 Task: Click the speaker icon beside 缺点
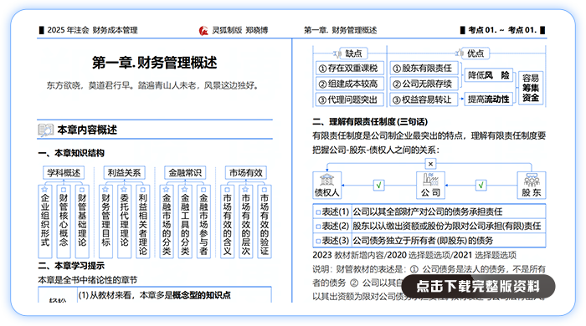tap(337, 54)
